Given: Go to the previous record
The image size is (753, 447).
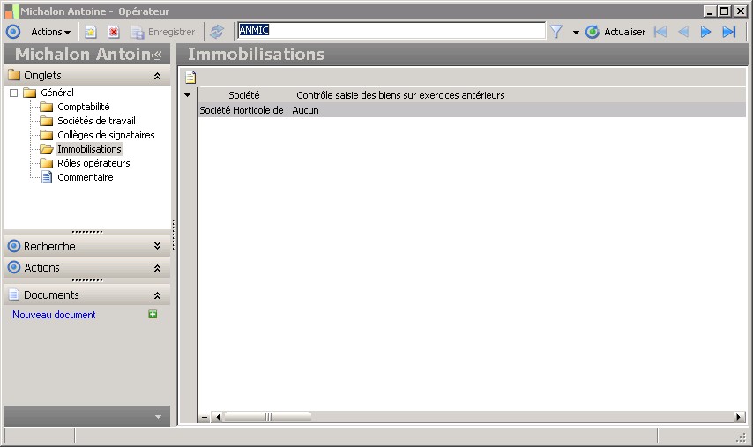Looking at the screenshot, I should click(683, 32).
